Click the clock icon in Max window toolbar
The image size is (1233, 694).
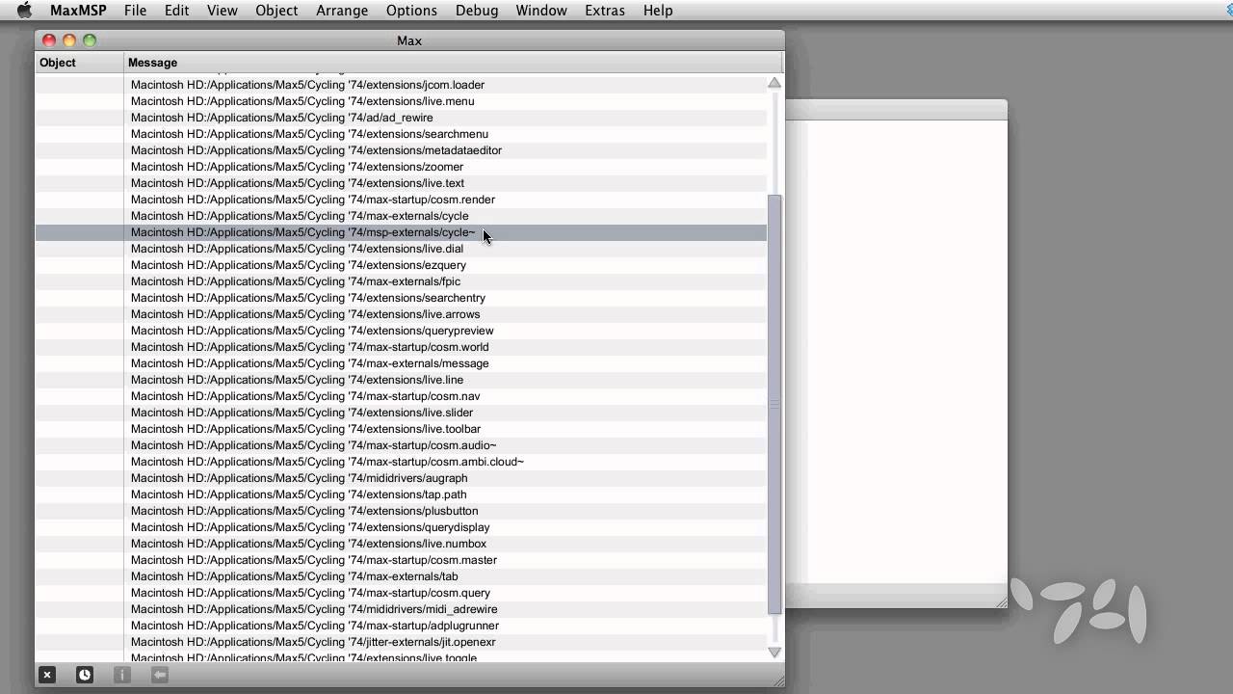85,675
